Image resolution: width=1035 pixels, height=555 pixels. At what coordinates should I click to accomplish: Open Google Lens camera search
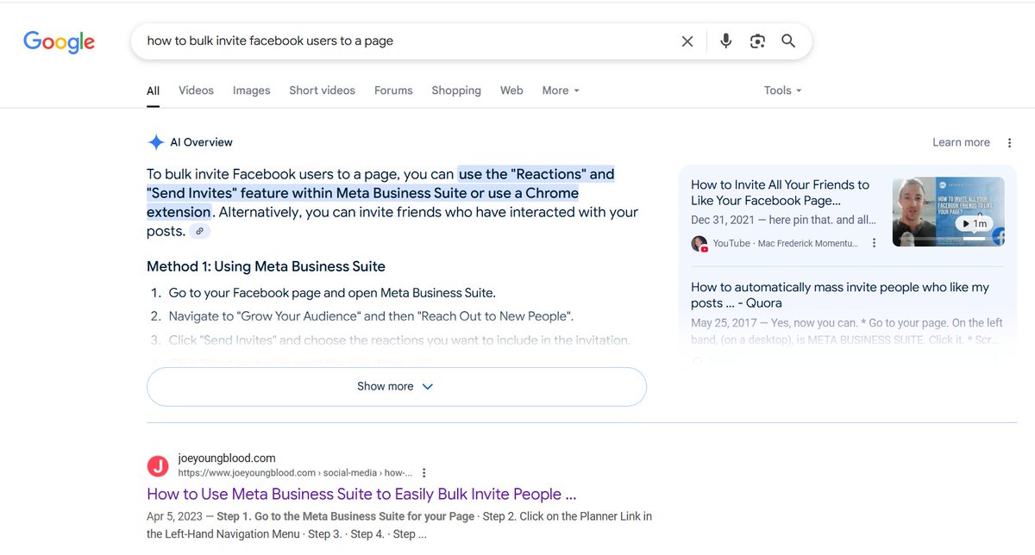pyautogui.click(x=757, y=41)
